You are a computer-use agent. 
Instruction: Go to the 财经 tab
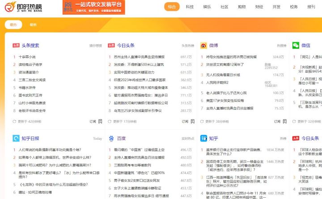point(259,7)
